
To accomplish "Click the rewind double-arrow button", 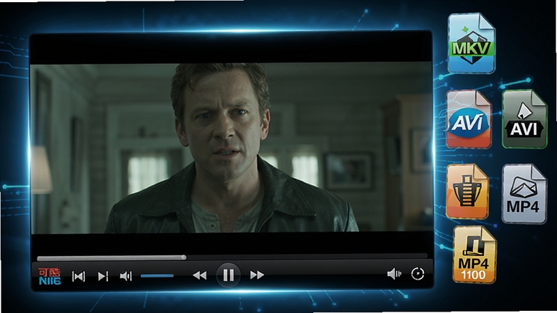I will click(200, 275).
